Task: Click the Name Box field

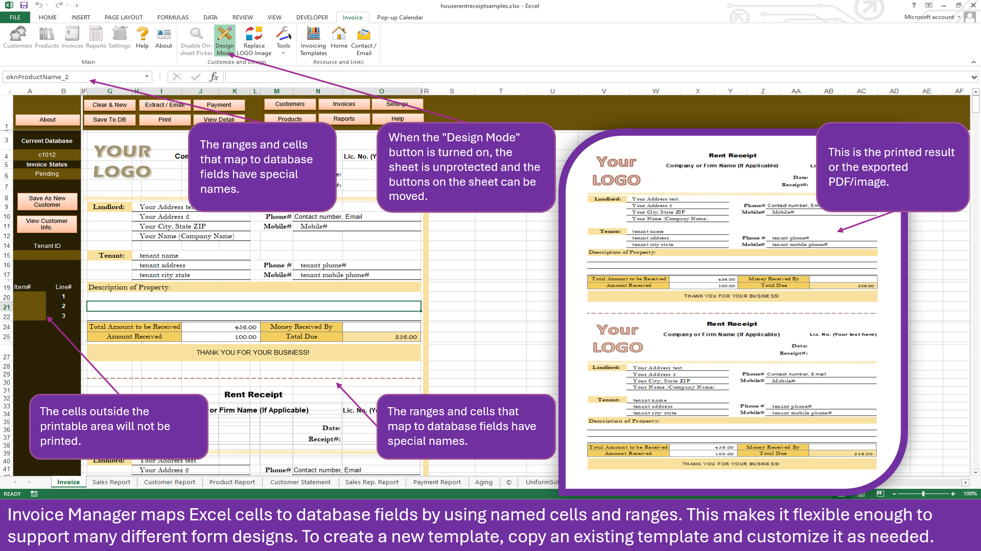Action: click(x=73, y=77)
